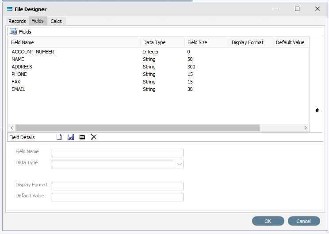The image size is (329, 234).
Task: Click the move up arrow beside fields list
Action: 317,110
